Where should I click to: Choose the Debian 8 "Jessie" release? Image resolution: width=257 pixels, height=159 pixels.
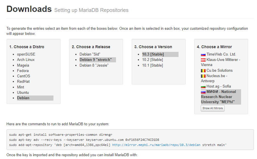(x=94, y=65)
